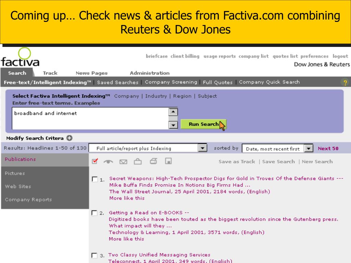Click the Examples link
Viewport: 351px width, 263px height.
[x=87, y=103]
